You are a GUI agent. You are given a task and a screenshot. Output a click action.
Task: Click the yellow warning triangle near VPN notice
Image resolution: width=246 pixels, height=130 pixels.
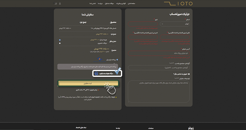click(x=116, y=97)
